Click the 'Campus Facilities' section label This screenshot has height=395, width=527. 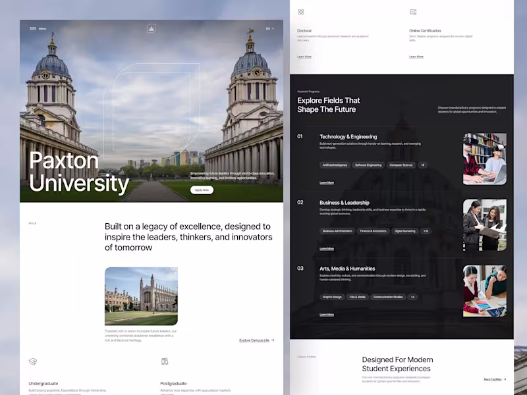pos(306,357)
